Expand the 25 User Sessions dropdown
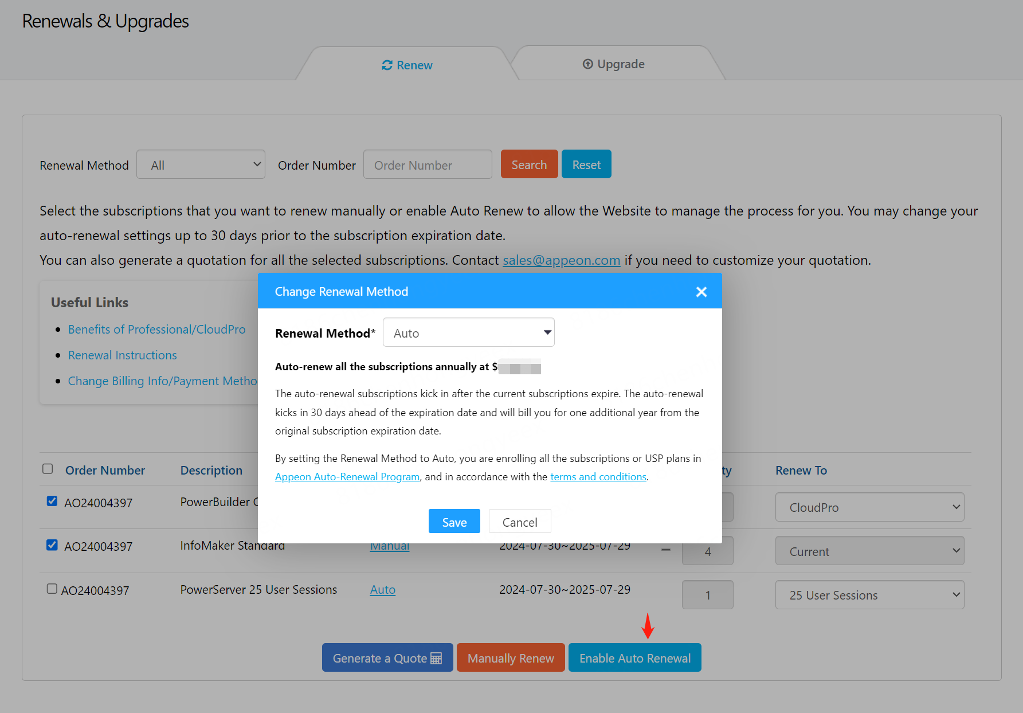The width and height of the screenshot is (1023, 713). tap(869, 595)
